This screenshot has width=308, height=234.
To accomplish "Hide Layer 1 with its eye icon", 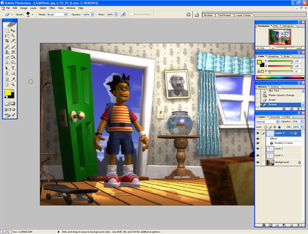I will [x=258, y=155].
